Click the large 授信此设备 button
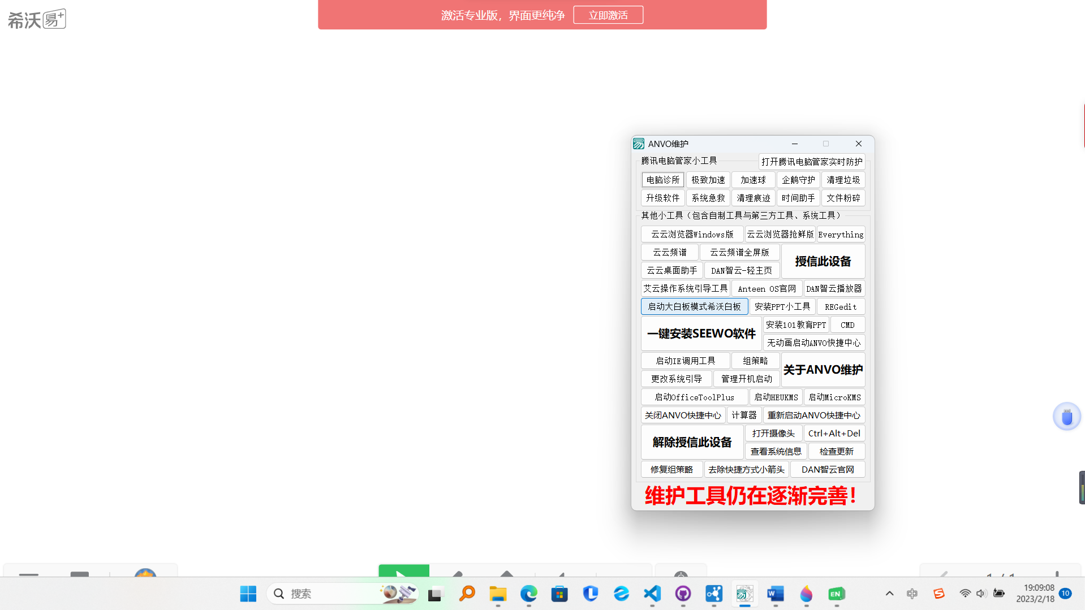This screenshot has width=1085, height=610. [x=823, y=261]
